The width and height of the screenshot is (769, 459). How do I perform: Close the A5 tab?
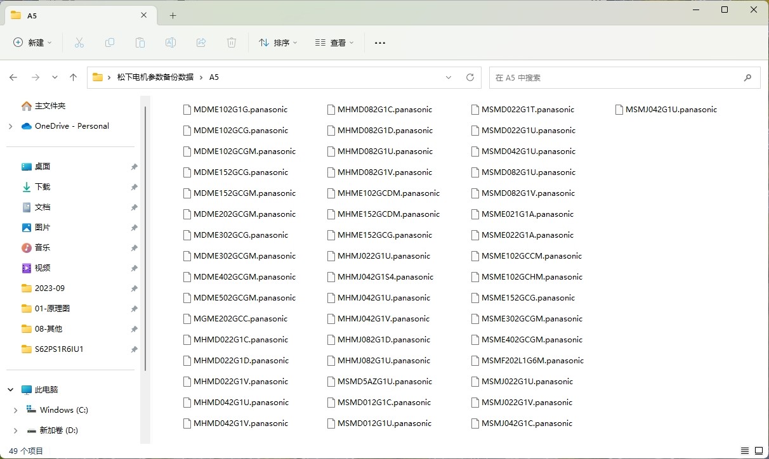[145, 15]
